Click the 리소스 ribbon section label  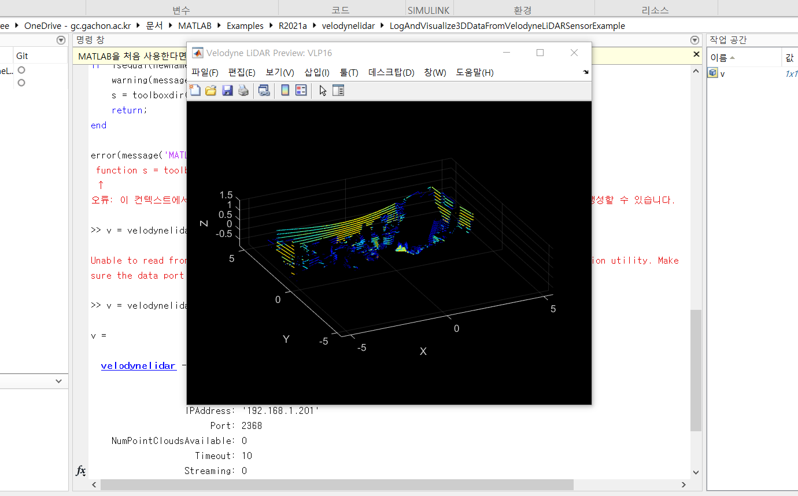655,10
